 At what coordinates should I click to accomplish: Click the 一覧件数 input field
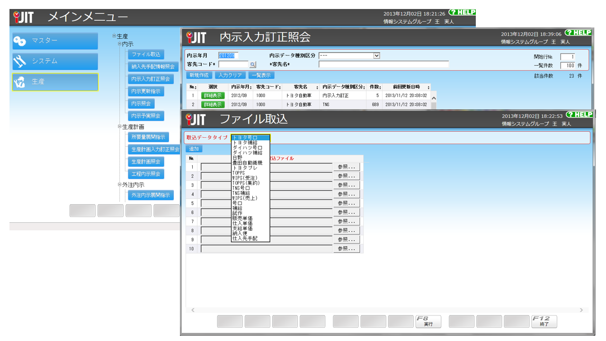568,66
